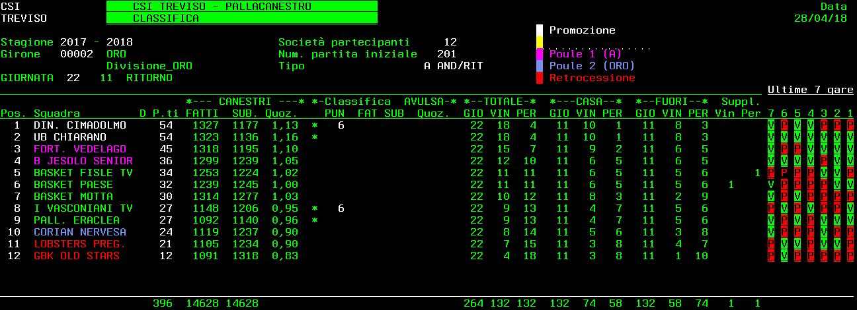Click the P.ti points column header

pyautogui.click(x=162, y=113)
